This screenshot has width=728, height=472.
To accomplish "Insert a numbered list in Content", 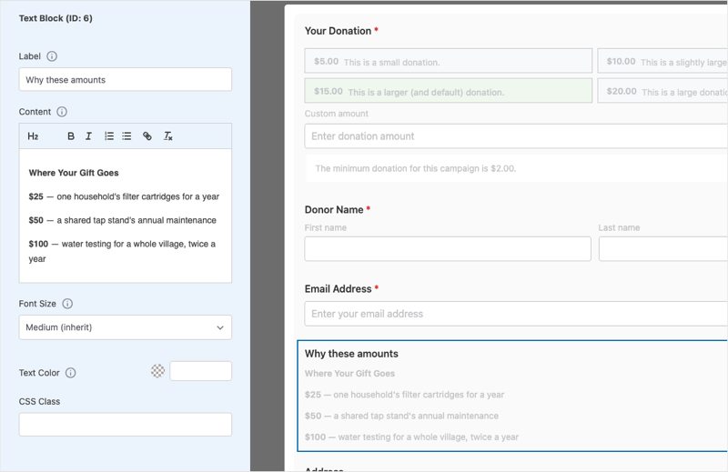I will [108, 136].
